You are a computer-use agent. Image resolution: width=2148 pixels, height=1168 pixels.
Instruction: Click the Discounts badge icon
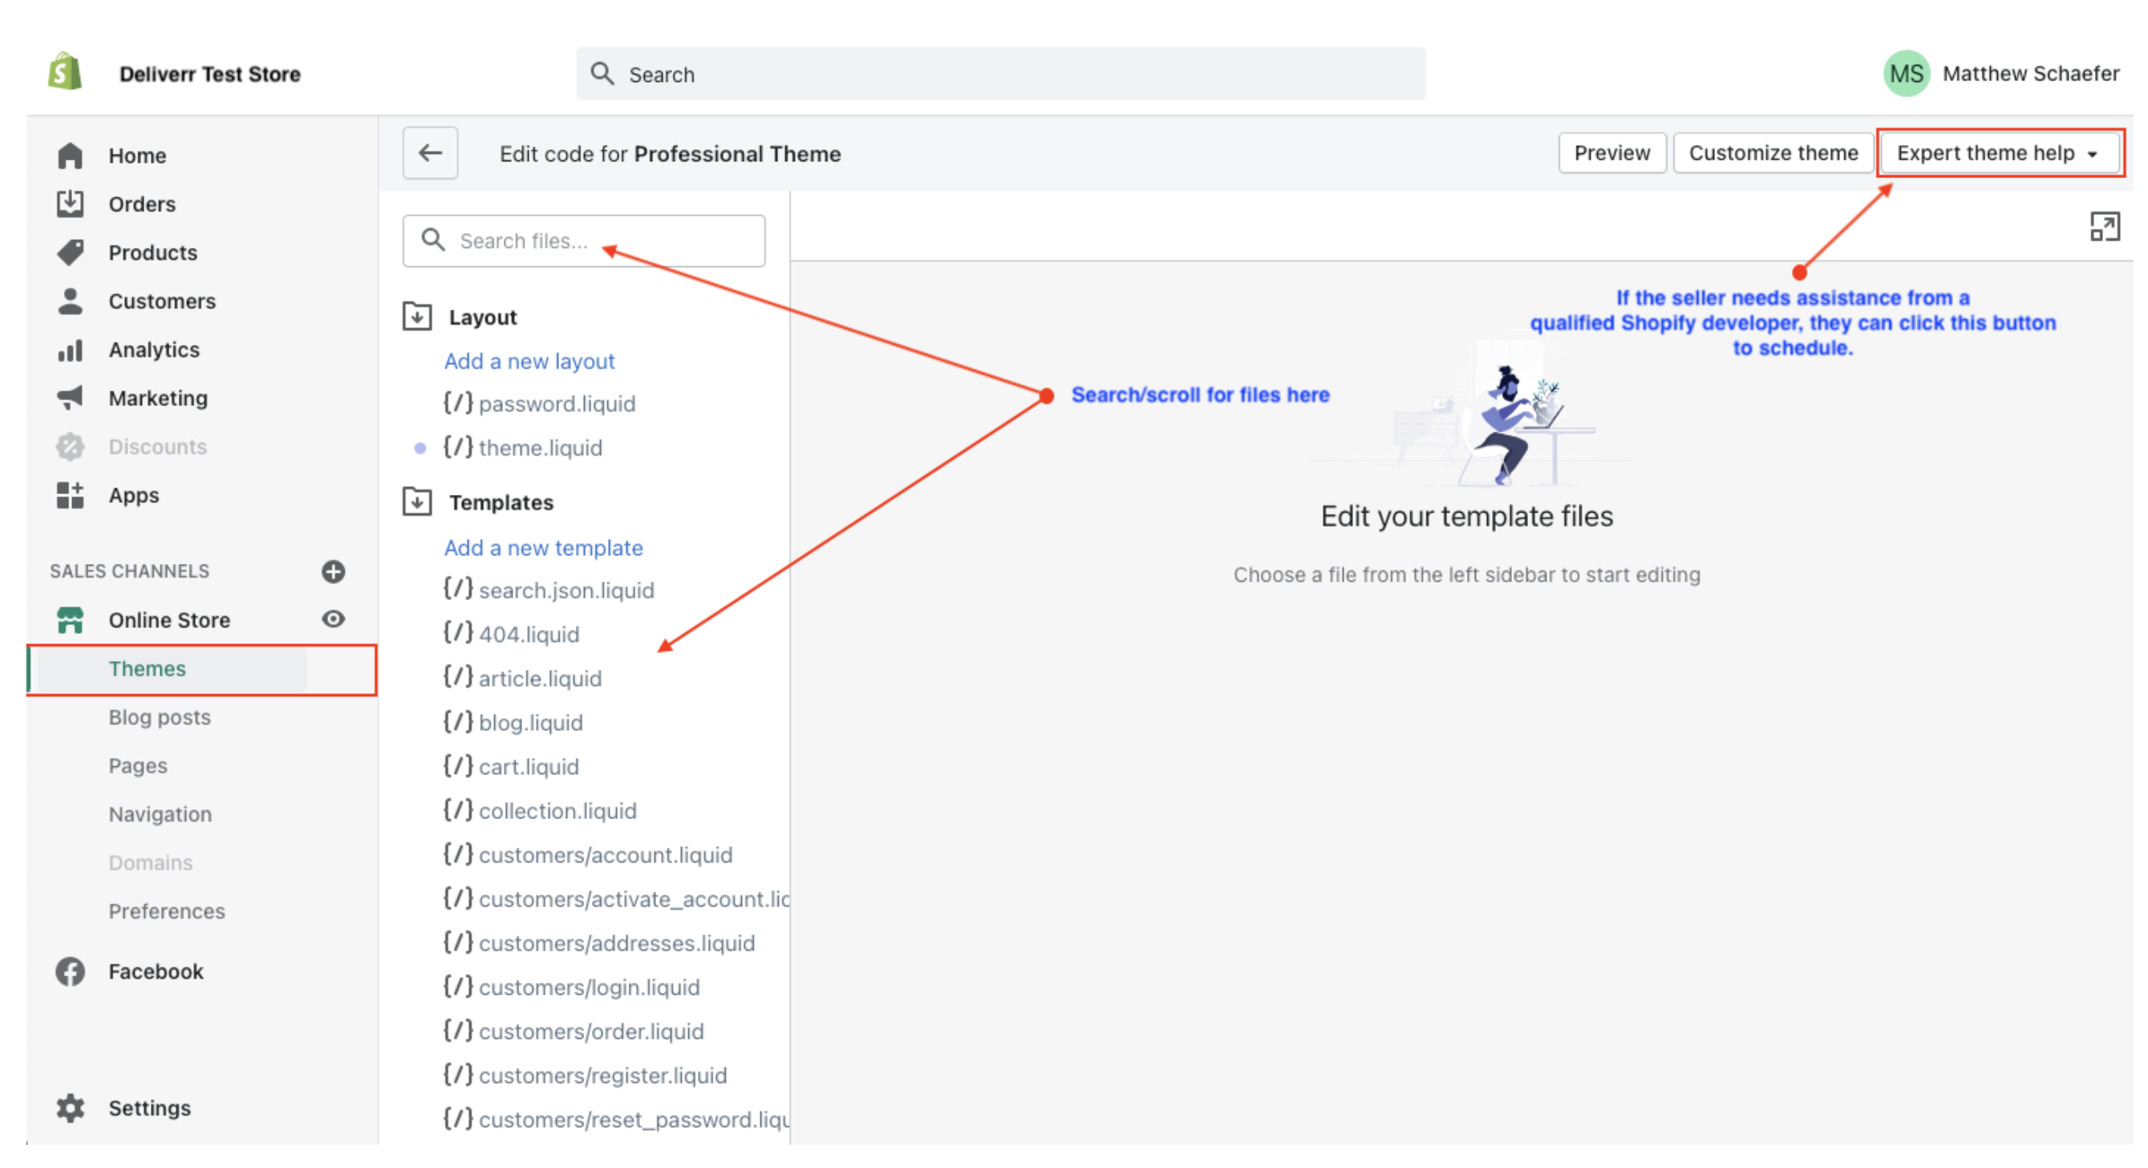tap(70, 447)
